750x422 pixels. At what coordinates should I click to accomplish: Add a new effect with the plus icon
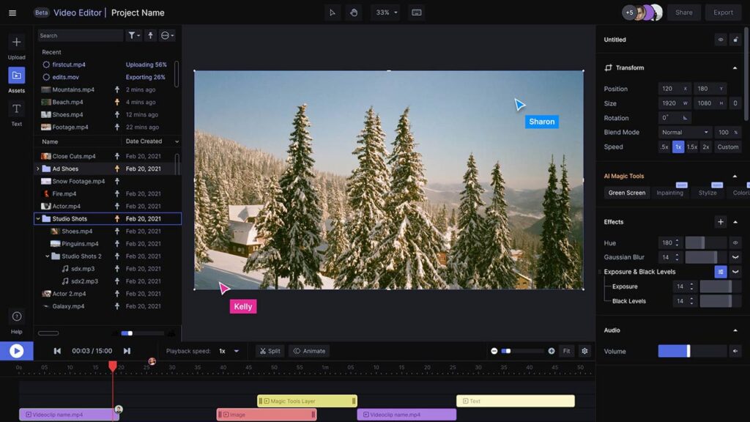tap(721, 221)
